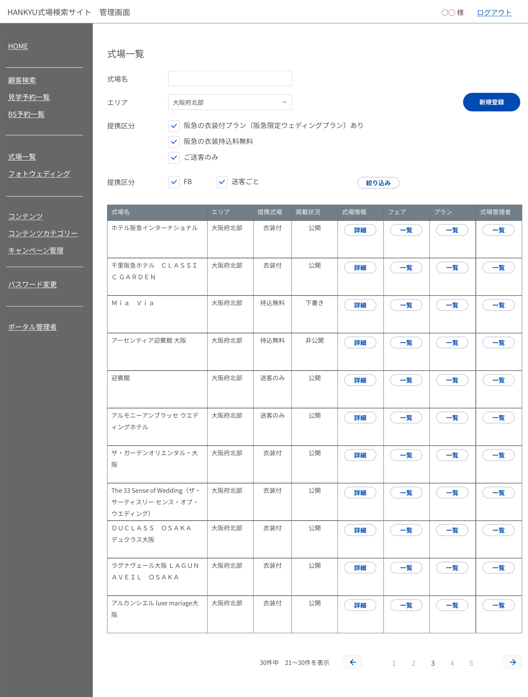The height and width of the screenshot is (697, 528).
Task: Click the ログアウト link
Action: [x=494, y=12]
